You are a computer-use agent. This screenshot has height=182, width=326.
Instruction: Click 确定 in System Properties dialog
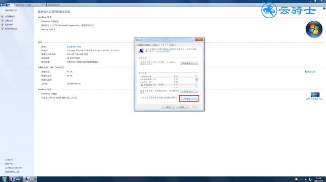168,107
